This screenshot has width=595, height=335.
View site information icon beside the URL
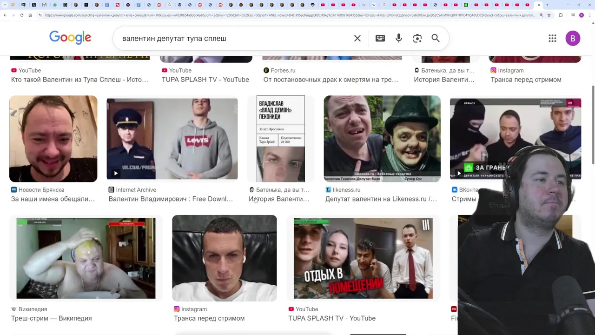pyautogui.click(x=40, y=15)
